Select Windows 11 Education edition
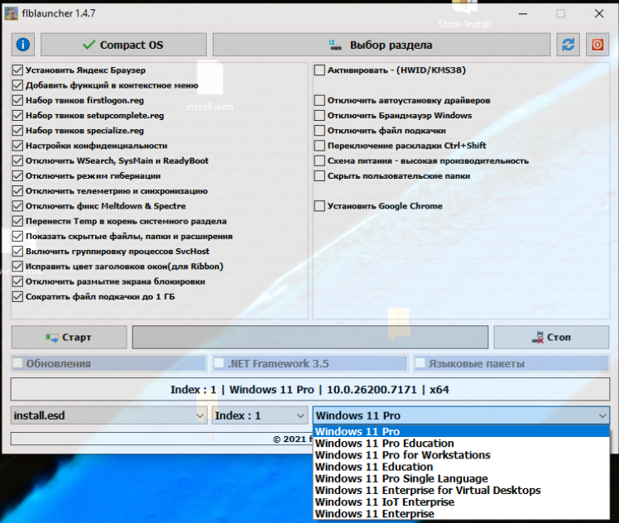 pyautogui.click(x=461, y=467)
